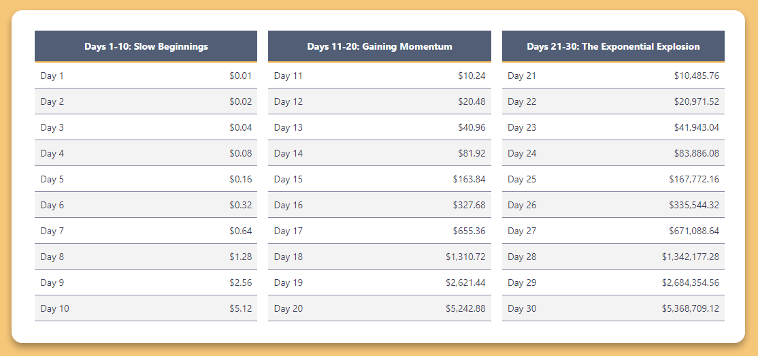Select the Day 5 row
Image resolution: width=758 pixels, height=356 pixels.
click(x=146, y=179)
